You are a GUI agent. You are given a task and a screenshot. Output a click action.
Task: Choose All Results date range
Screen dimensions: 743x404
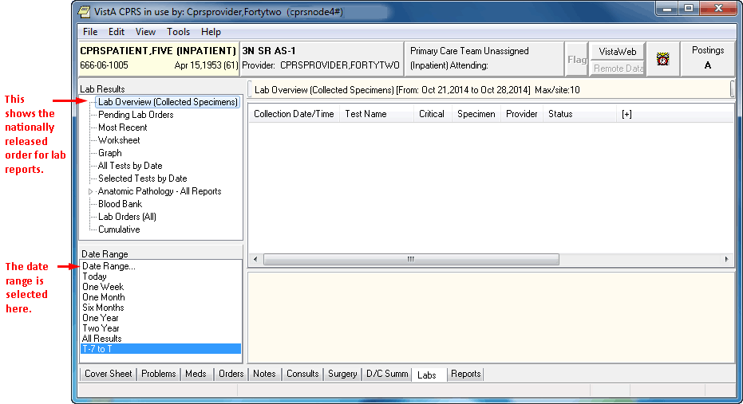tap(160, 339)
